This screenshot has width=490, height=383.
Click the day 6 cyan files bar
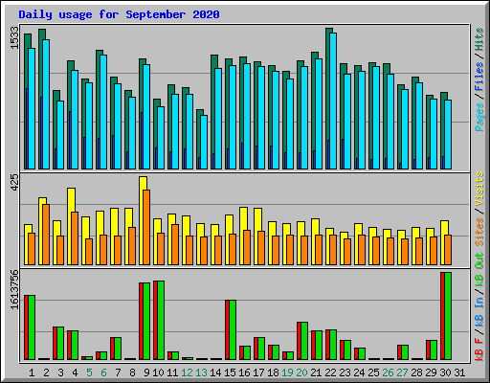pos(103,112)
